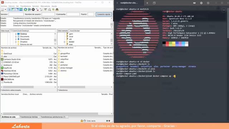Open terminal settings gear icon
The width and height of the screenshot is (229, 129).
coord(208,3)
